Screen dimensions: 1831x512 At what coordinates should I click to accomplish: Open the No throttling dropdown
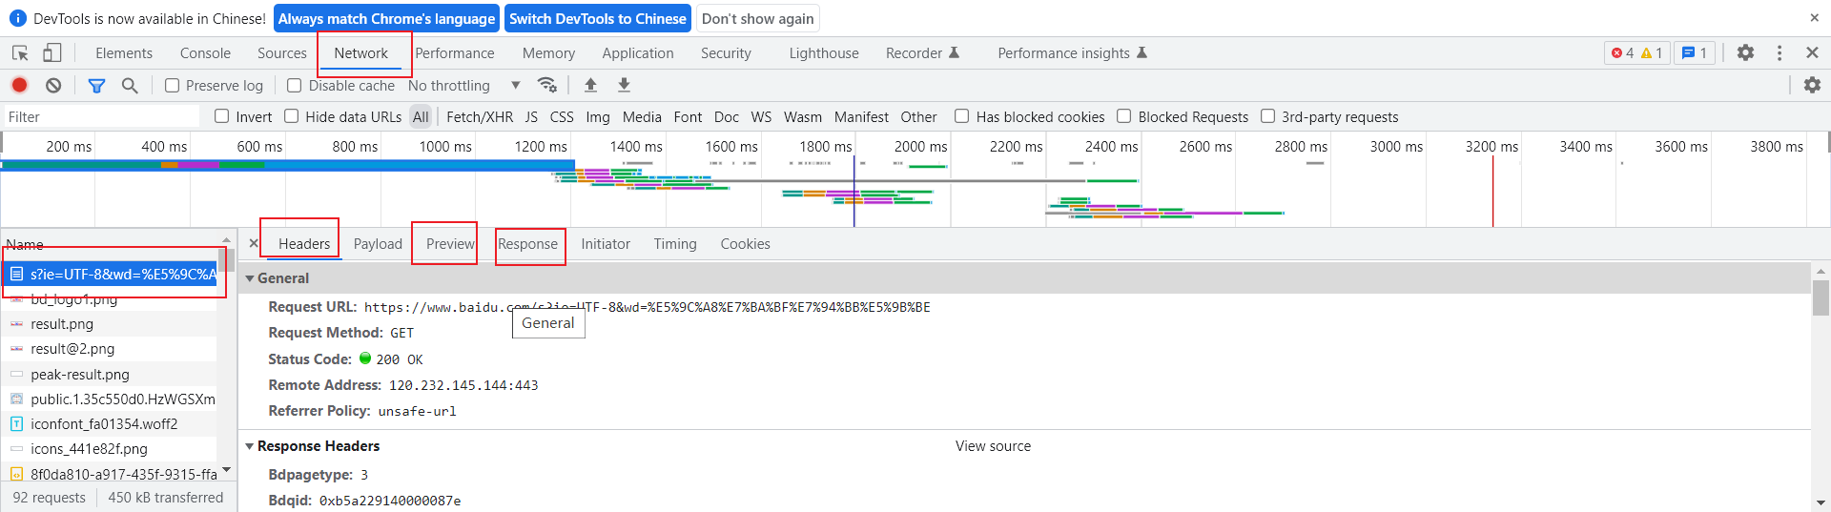463,86
